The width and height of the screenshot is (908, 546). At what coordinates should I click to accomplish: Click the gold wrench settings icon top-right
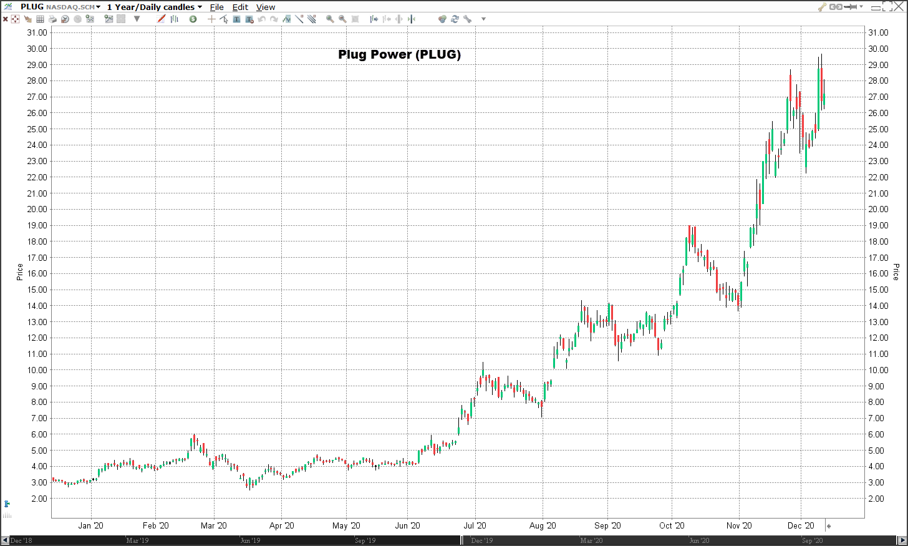click(x=822, y=7)
